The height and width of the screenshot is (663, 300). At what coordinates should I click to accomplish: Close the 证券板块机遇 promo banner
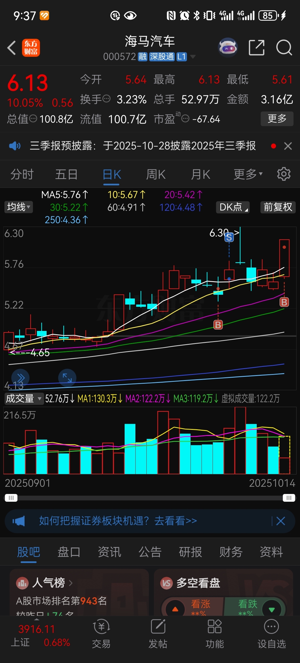[x=281, y=521]
